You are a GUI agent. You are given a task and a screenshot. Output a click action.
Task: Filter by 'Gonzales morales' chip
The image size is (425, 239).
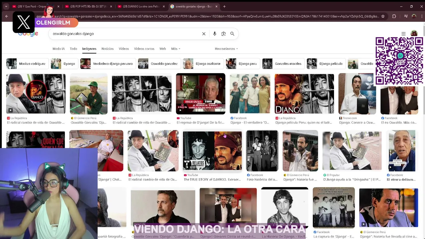coord(283,64)
